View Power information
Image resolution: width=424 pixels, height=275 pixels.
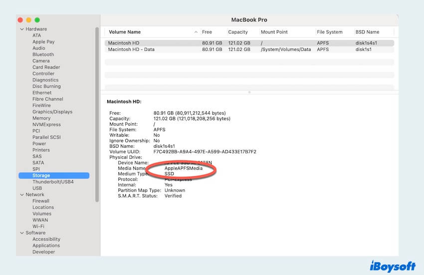click(x=39, y=143)
